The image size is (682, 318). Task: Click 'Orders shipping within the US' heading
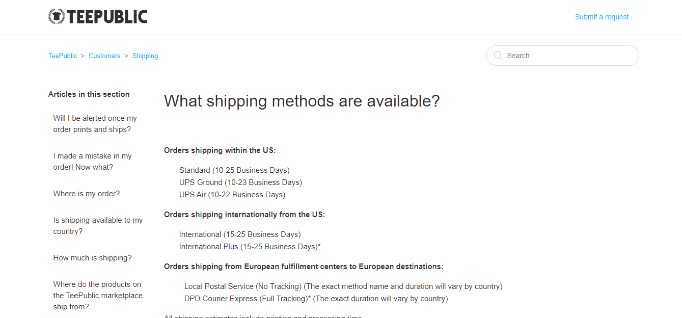click(x=220, y=150)
